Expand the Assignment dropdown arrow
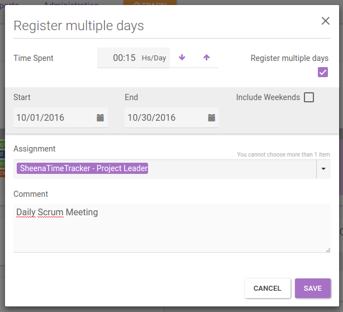Viewport: 343px width, 312px height. pyautogui.click(x=323, y=169)
